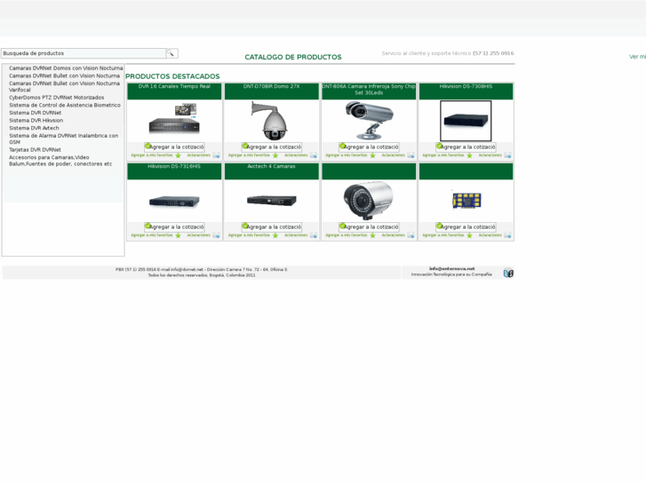Click Aclaraciones icon for untitled bullet camera
Viewport: 646px width, 484px height.
click(x=411, y=235)
